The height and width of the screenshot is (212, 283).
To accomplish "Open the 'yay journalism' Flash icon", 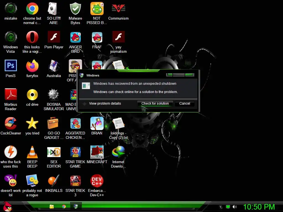I will (x=118, y=37).
